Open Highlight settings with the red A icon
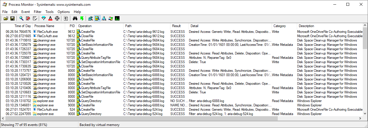 [50, 18]
